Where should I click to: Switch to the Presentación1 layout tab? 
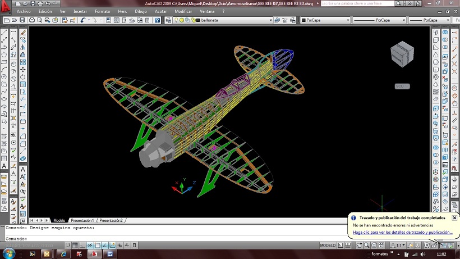coord(82,220)
